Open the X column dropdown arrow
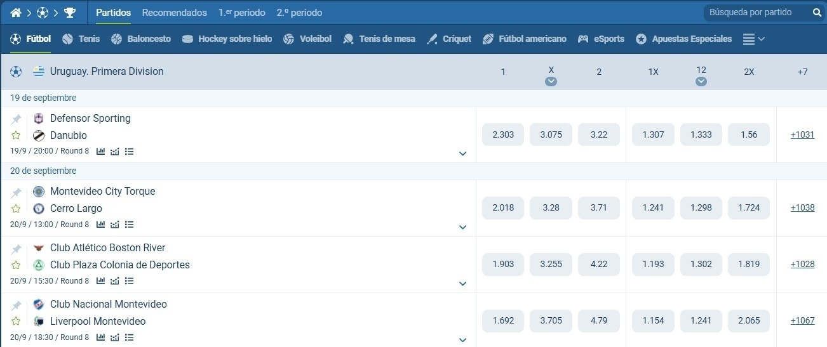The image size is (827, 347). pos(551,81)
